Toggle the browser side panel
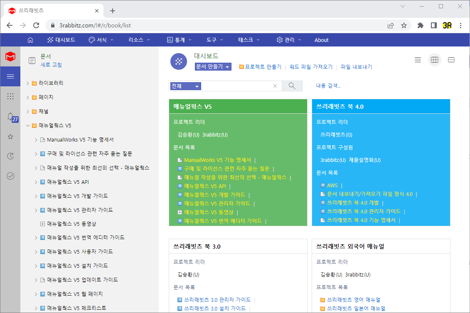 pos(434,25)
